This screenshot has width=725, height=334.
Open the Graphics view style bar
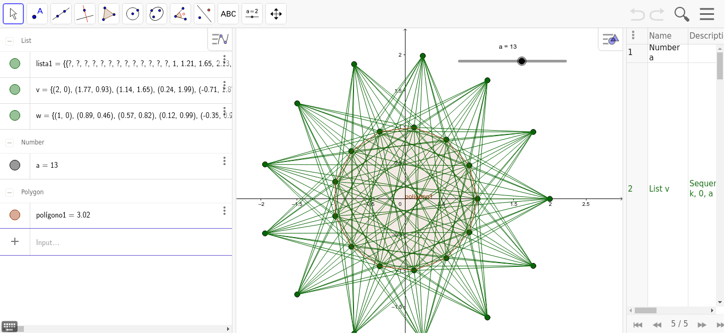(610, 39)
